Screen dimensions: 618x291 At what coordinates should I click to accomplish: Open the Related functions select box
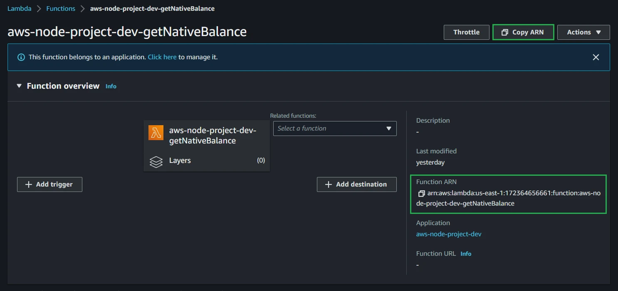point(334,129)
